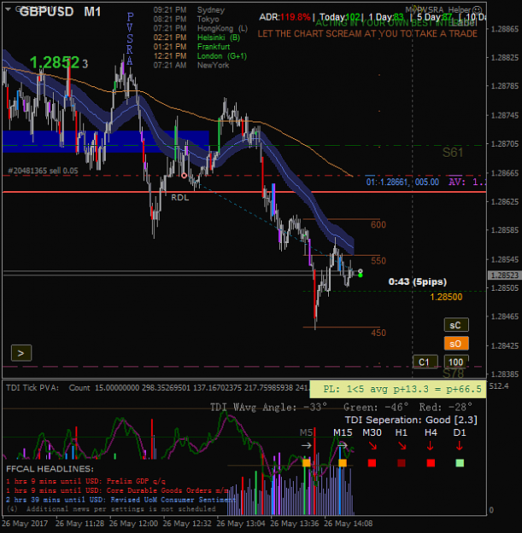This screenshot has width=522, height=533.
Task: Click the 26 May 14:08 time axis label
Action: coord(348,524)
